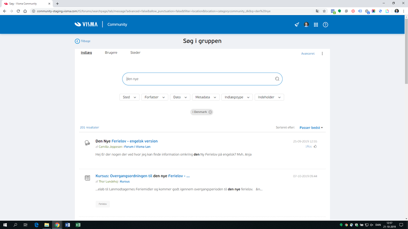Switch to Excel from taskbar
Screen dimensions: 408x229
tap(78, 225)
